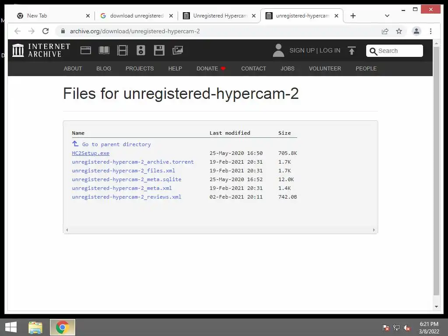
Task: Click the user avatar icon
Action: pos(278,50)
